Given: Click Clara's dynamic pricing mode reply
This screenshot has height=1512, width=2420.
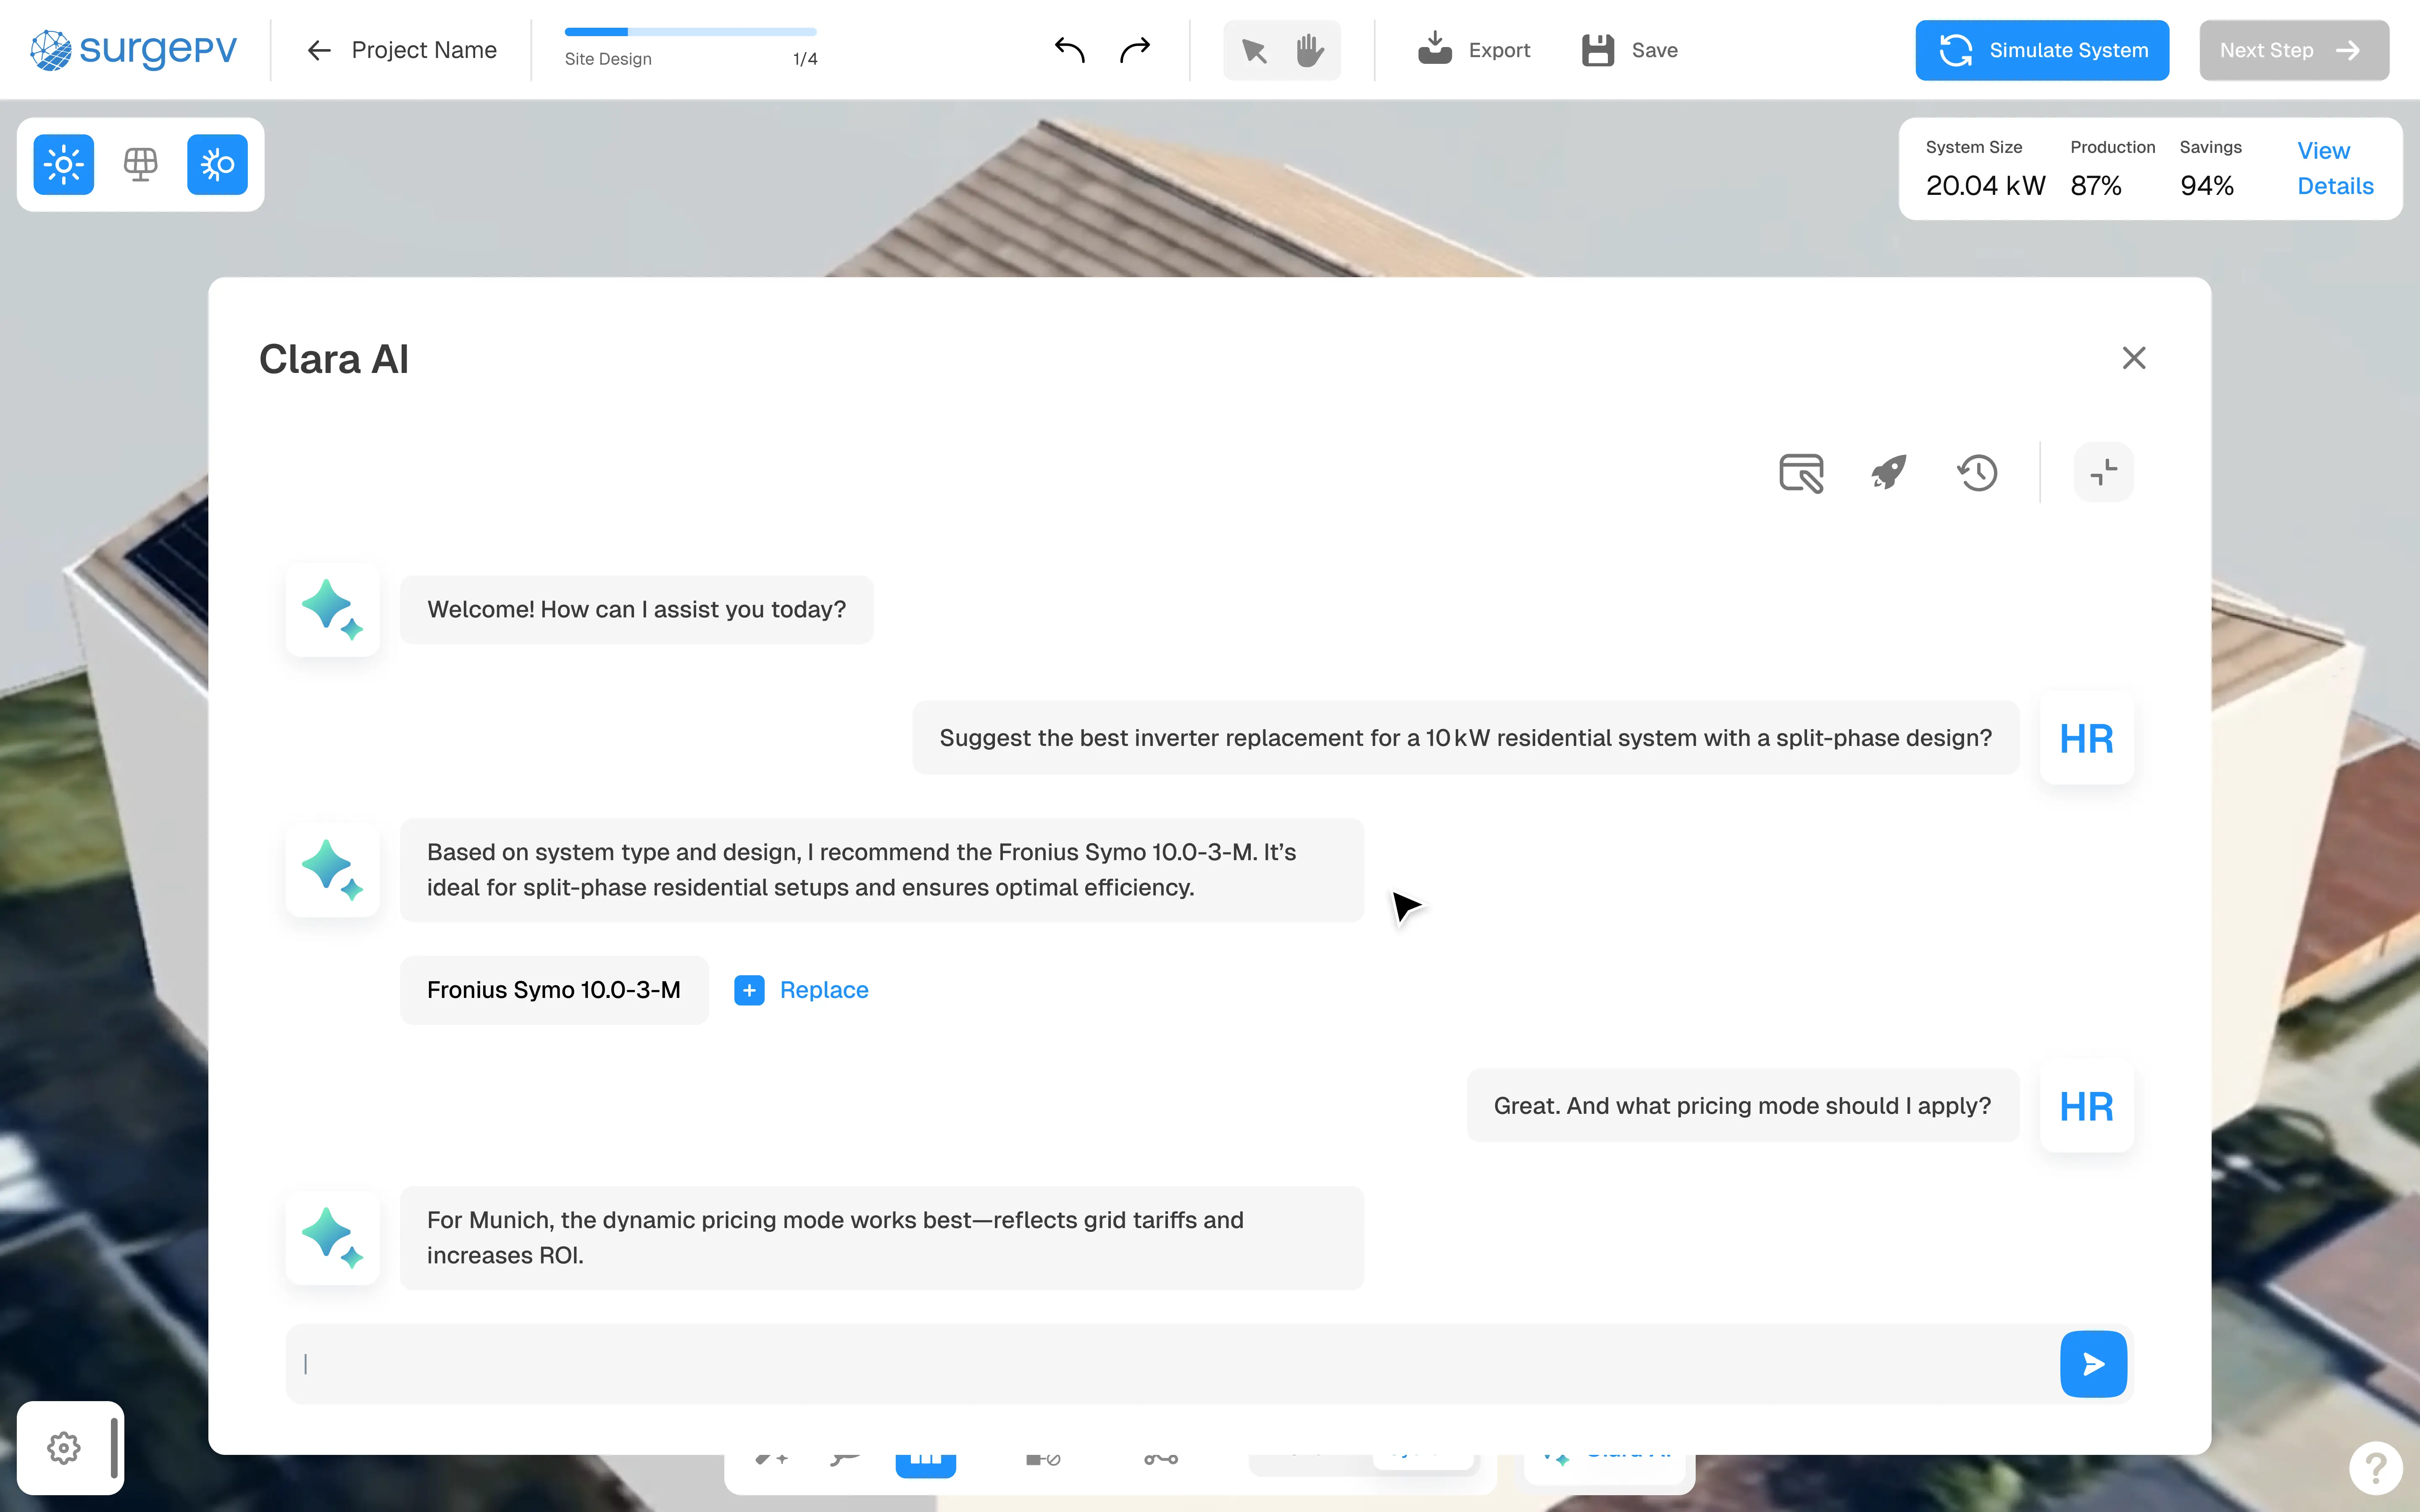Looking at the screenshot, I should pos(881,1238).
